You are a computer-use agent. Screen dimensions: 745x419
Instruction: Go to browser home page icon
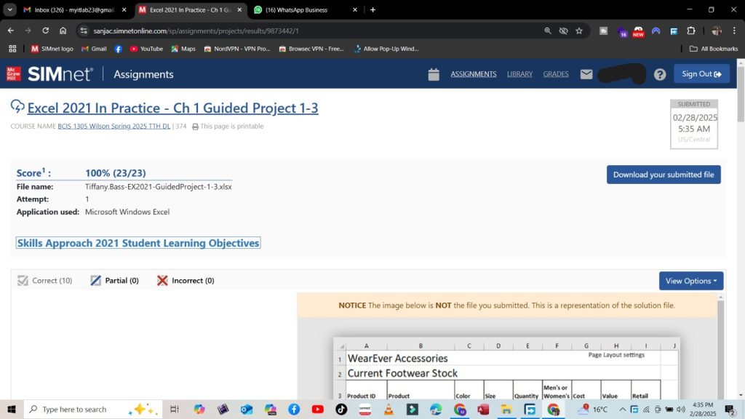point(63,31)
